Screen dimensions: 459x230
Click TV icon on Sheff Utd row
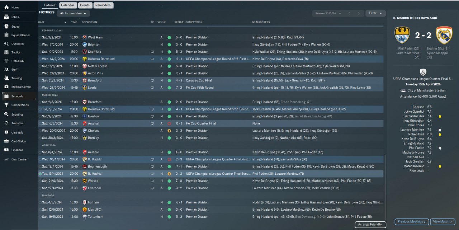(152, 52)
